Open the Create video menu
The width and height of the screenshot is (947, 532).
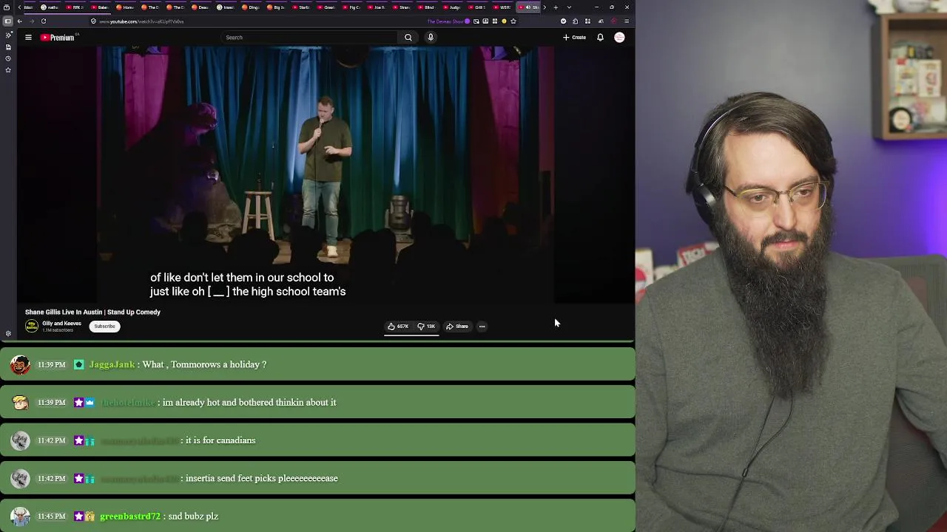tap(574, 37)
